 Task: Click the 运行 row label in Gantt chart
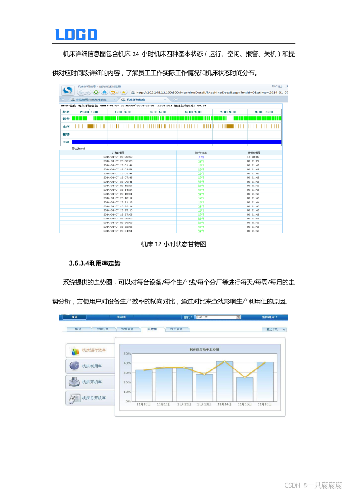(66, 119)
